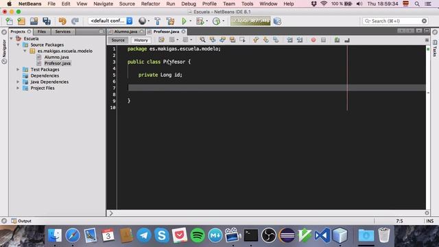Open Telegram from the Dock

click(x=144, y=235)
